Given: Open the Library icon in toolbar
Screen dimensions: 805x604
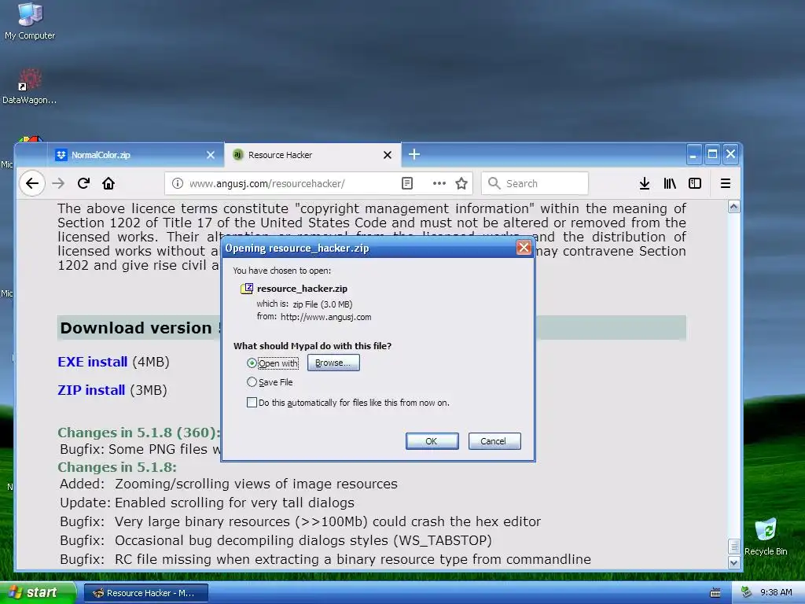Looking at the screenshot, I should (x=670, y=183).
